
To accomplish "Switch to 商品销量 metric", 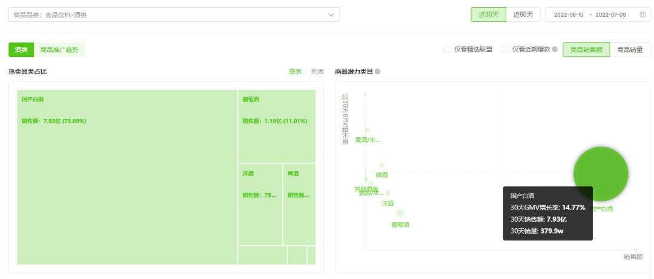I will tap(630, 50).
